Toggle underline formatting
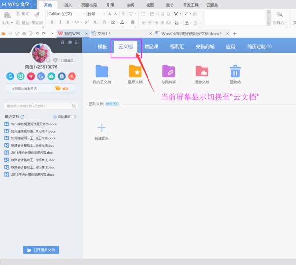The image size is (296, 265). pyautogui.click(x=68, y=22)
